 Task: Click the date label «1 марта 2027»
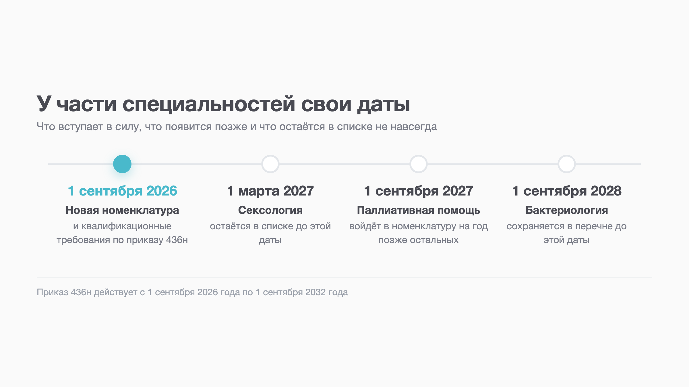270,191
